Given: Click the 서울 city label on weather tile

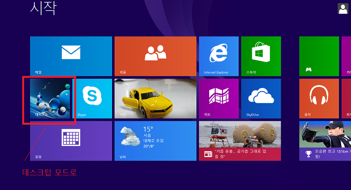Looking at the screenshot, I should point(147,135).
